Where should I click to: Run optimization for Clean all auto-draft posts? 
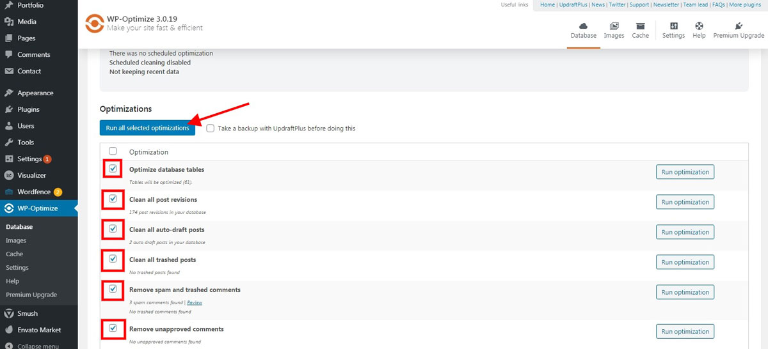685,232
